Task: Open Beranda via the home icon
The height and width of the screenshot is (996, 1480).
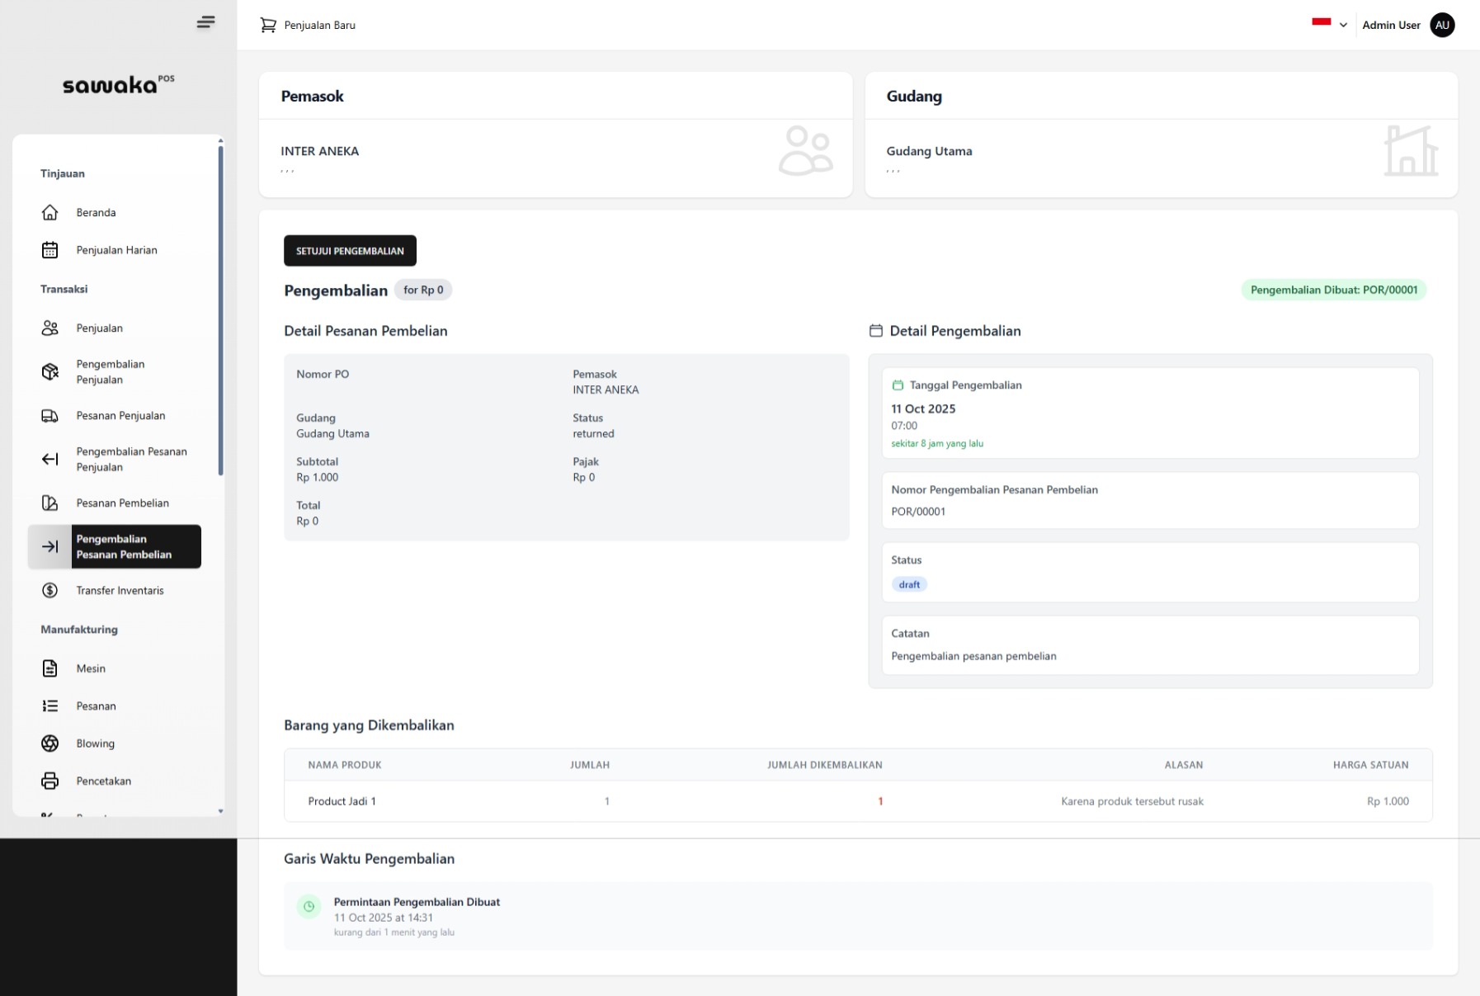Action: point(50,213)
